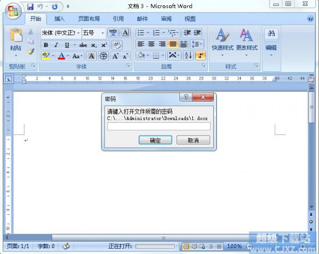
Task: Click the 更改样式 button
Action: point(247,43)
